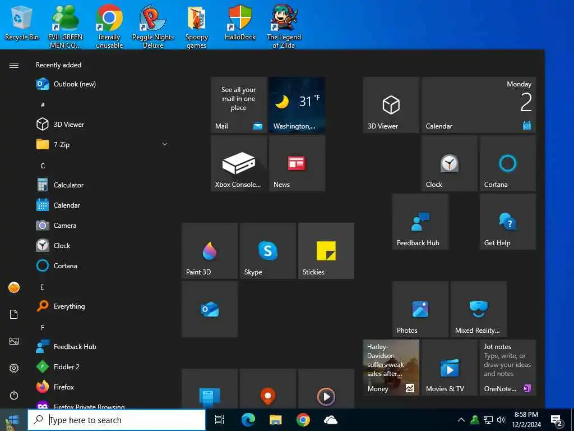
Task: Open the Money tile with Harley-Davidson news
Action: point(391,368)
